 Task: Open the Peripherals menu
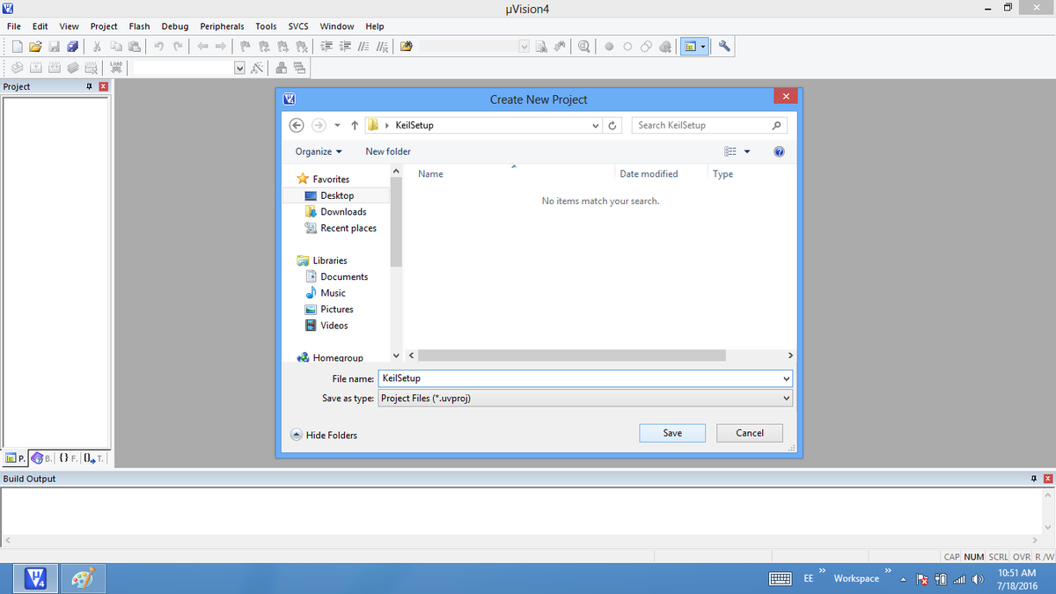tap(222, 26)
